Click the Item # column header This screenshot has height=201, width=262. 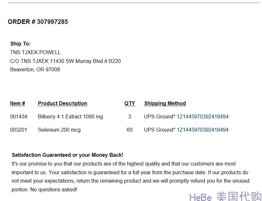pyautogui.click(x=17, y=103)
